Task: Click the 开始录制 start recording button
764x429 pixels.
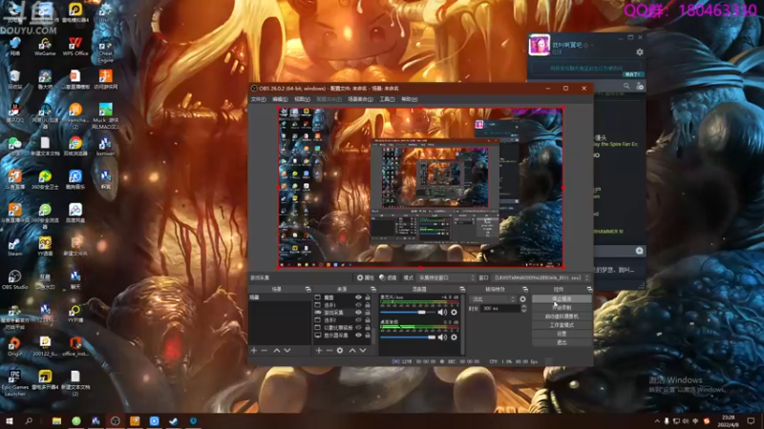Action: pyautogui.click(x=562, y=308)
